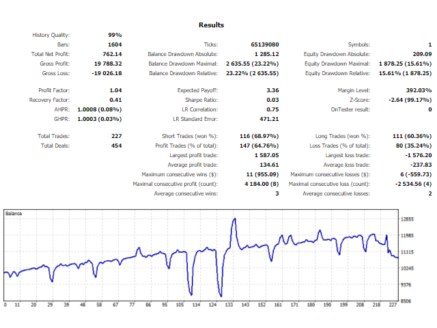The height and width of the screenshot is (328, 437).
Task: Click the Balance label on the chart
Action: 14,214
